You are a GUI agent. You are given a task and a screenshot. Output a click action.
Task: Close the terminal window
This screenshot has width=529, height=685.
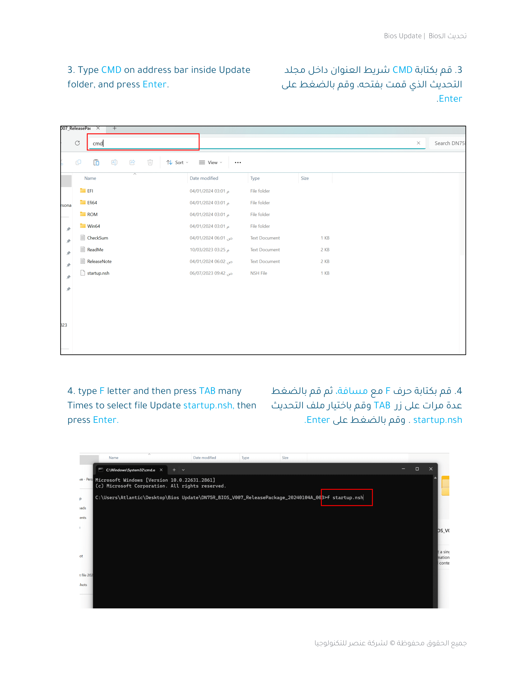click(431, 469)
